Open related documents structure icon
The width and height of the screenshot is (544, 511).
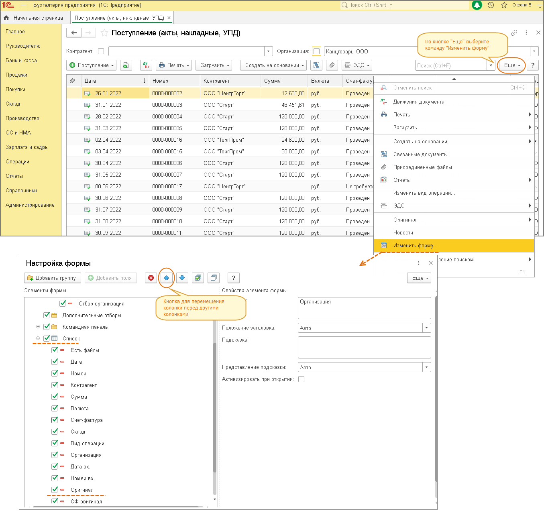tap(316, 65)
